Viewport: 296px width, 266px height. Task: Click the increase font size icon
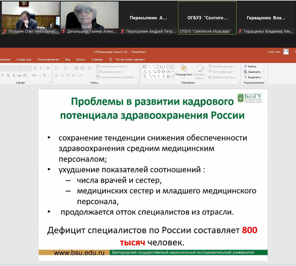[36, 68]
